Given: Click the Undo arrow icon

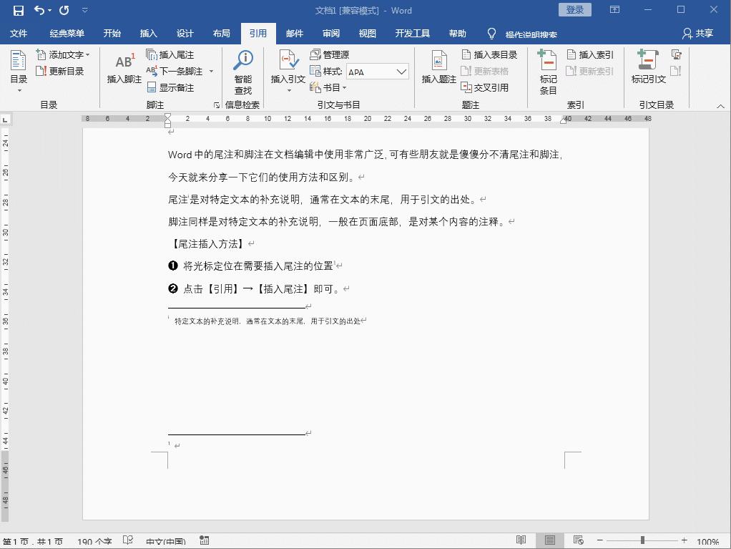Looking at the screenshot, I should coord(39,10).
